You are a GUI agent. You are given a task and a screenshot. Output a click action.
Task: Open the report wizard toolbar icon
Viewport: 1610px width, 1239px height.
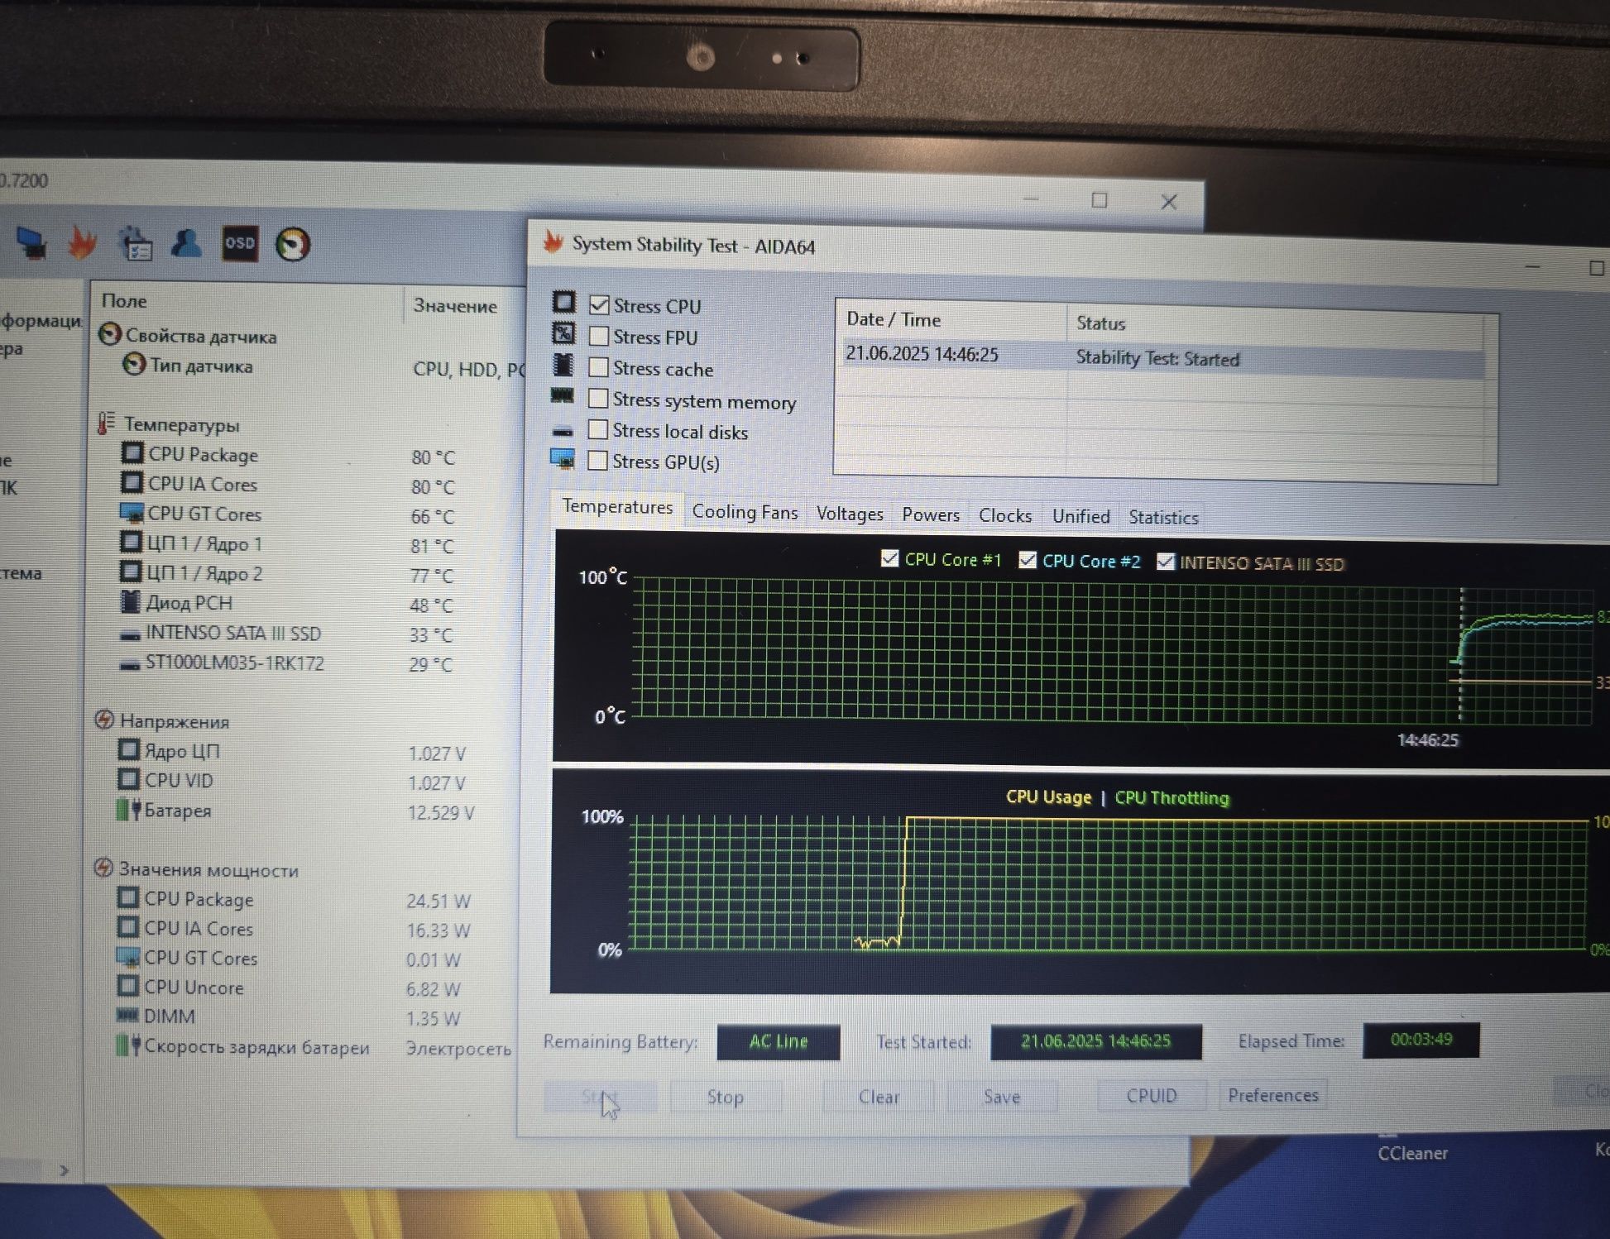pos(137,243)
